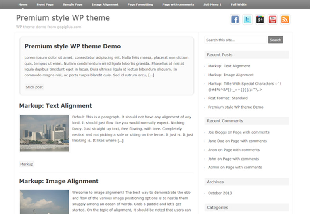Open the Twitter social icon
This screenshot has height=214, width=310.
coord(247,19)
